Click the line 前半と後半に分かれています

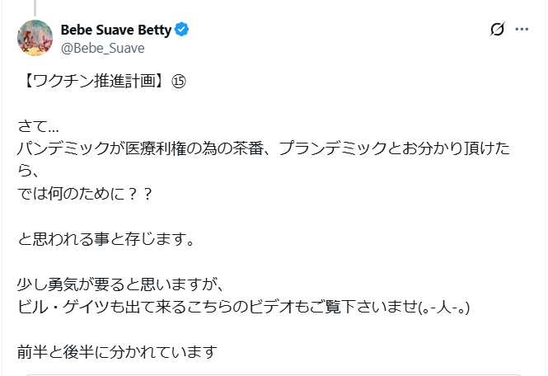click(116, 352)
